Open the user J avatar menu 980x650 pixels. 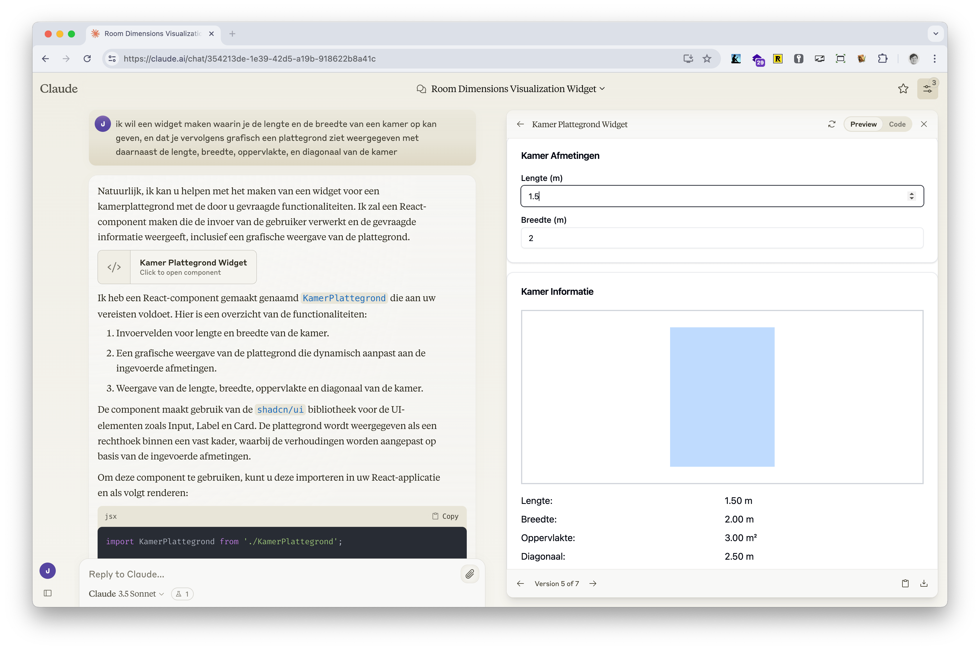point(48,571)
